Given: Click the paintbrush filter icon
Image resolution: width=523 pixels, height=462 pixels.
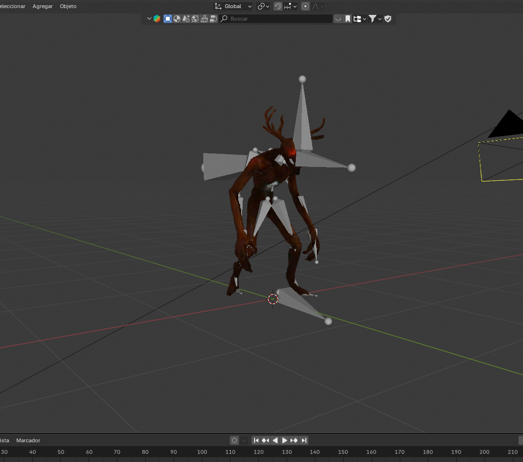Looking at the screenshot, I should [204, 19].
